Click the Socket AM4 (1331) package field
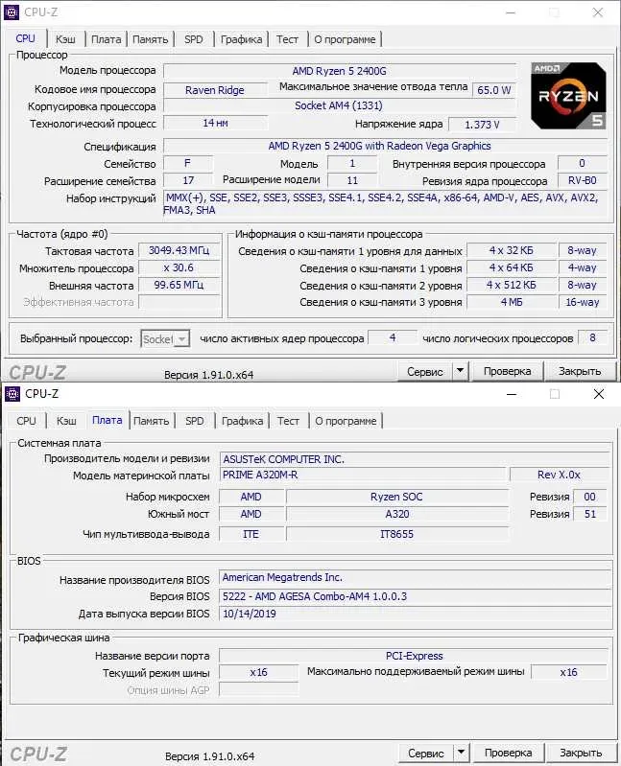621x766 pixels. (x=340, y=105)
